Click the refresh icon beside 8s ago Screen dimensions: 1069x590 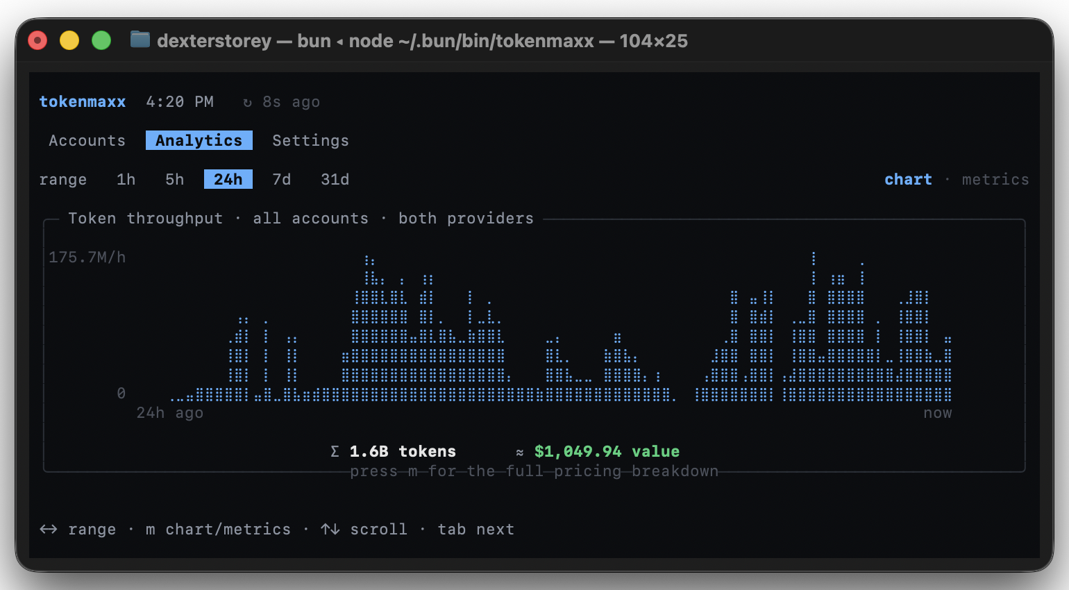coord(247,102)
